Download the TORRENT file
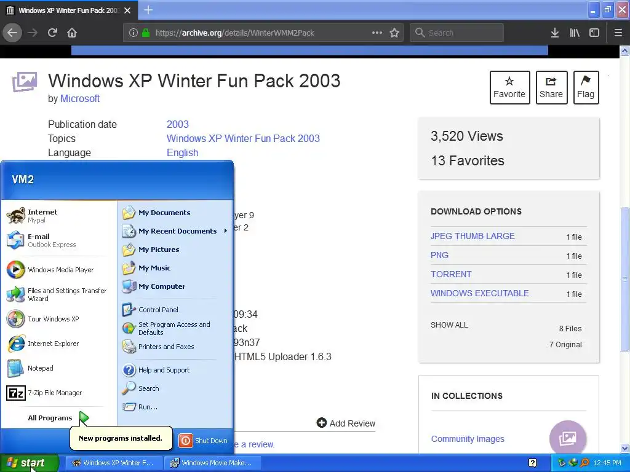This screenshot has height=472, width=630. tap(451, 274)
